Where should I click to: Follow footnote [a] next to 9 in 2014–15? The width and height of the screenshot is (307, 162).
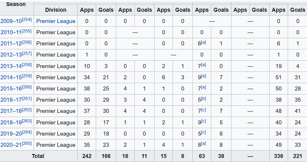pyautogui.click(x=203, y=76)
